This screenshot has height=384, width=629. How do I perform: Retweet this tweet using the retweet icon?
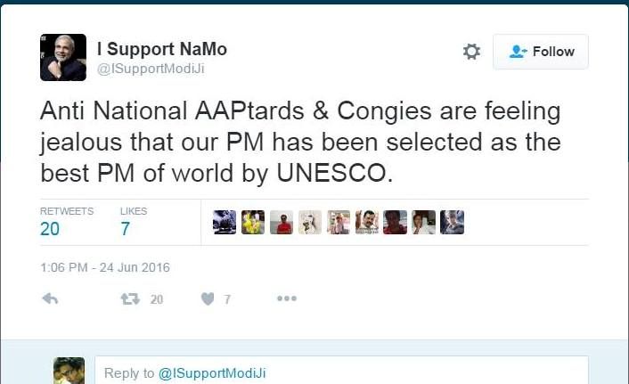point(129,299)
